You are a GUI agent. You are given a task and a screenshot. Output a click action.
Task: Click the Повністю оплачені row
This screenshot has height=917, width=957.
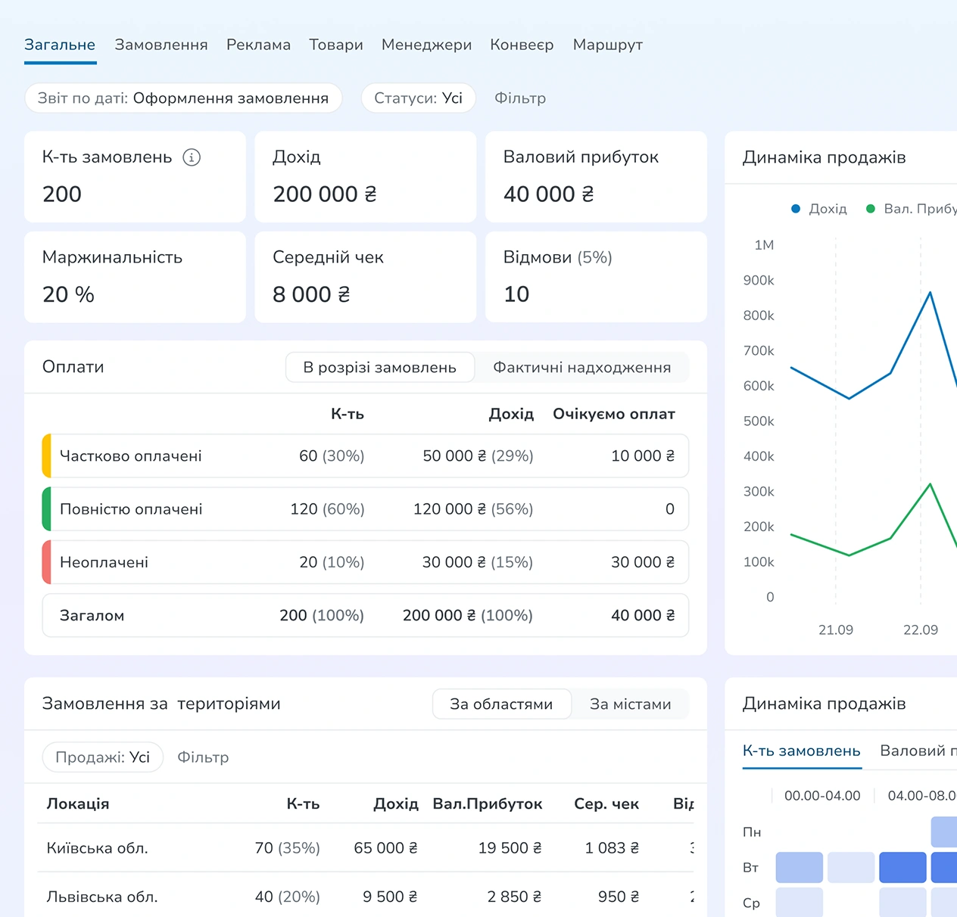[x=366, y=509]
